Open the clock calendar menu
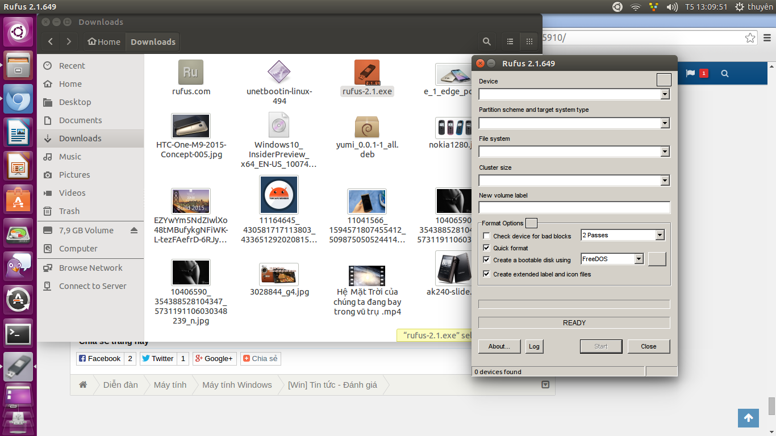This screenshot has width=776, height=436. 706,7
